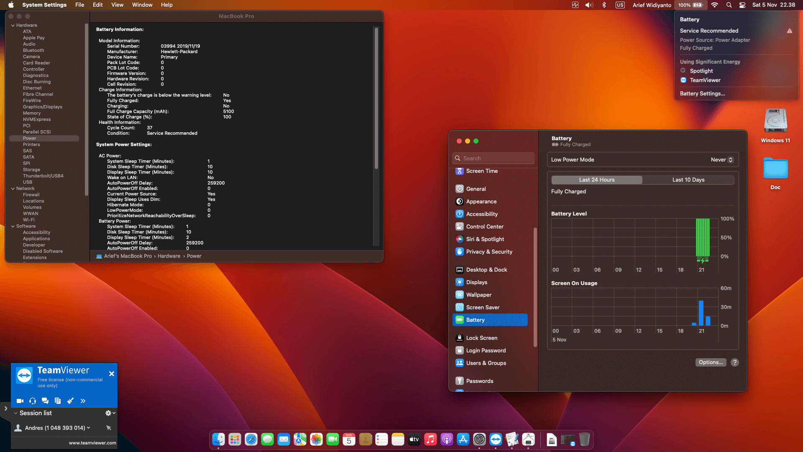Select Wi-Fi in System Information sidebar

click(x=29, y=220)
